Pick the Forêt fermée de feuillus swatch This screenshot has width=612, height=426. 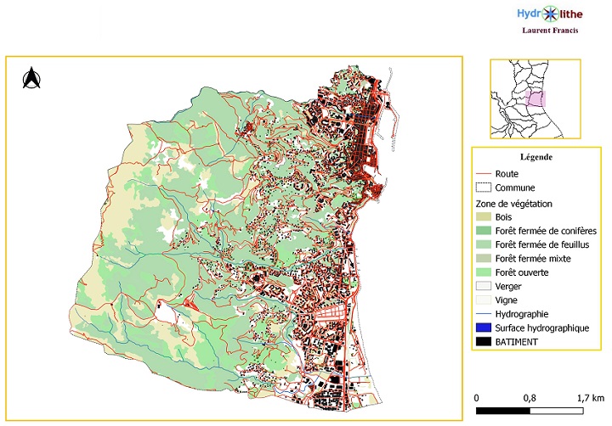point(484,245)
